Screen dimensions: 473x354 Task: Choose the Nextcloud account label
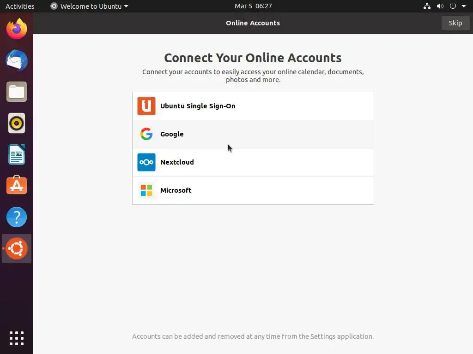point(177,162)
